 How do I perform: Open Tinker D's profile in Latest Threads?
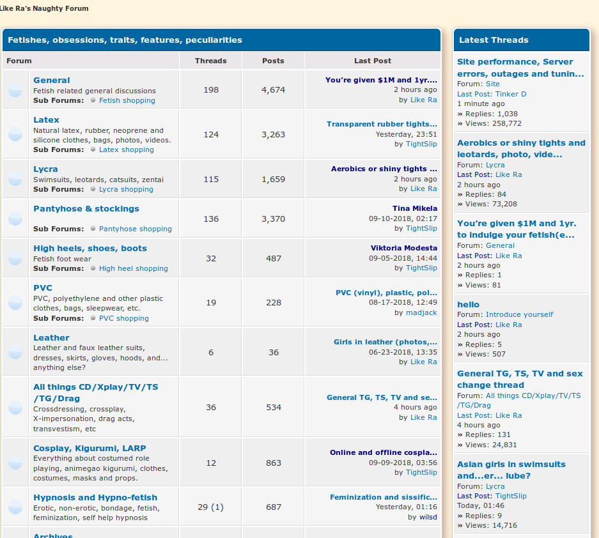tap(511, 94)
